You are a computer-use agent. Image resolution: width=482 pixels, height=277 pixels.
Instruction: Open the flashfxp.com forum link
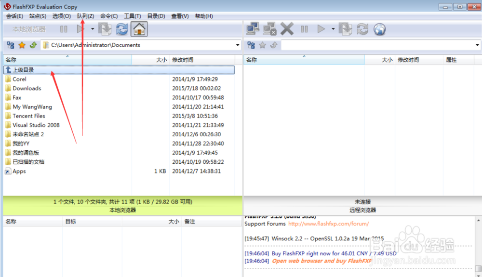pos(329,224)
